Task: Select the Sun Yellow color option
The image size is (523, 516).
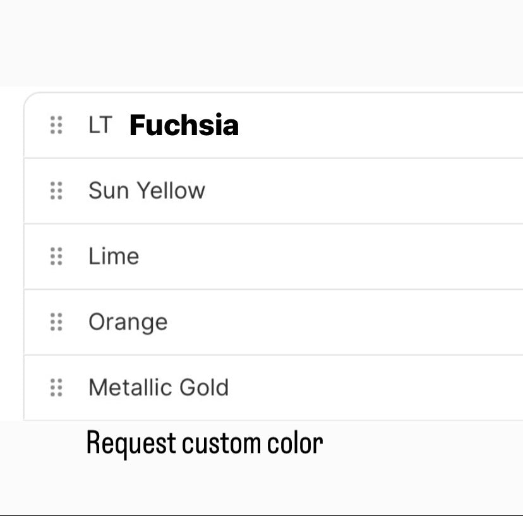Action: [147, 191]
